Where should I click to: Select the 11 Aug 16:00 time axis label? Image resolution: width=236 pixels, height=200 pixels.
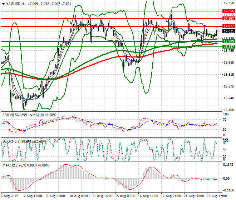(x=102, y=196)
